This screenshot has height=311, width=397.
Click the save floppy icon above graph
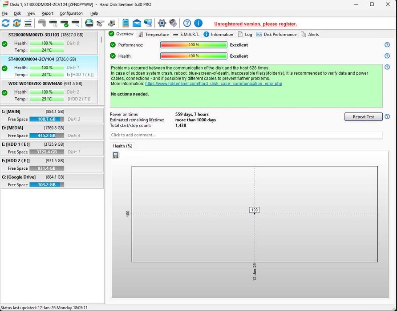115,155
